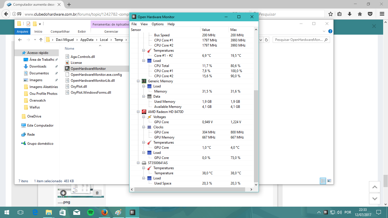
Task: Collapse the Generic Memory node
Action: [138, 81]
